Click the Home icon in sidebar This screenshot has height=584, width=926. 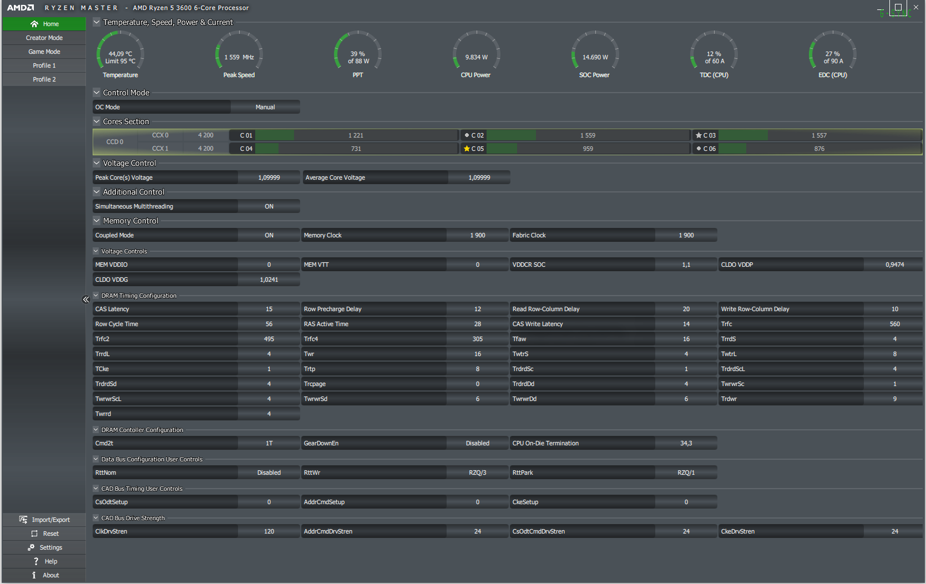34,24
